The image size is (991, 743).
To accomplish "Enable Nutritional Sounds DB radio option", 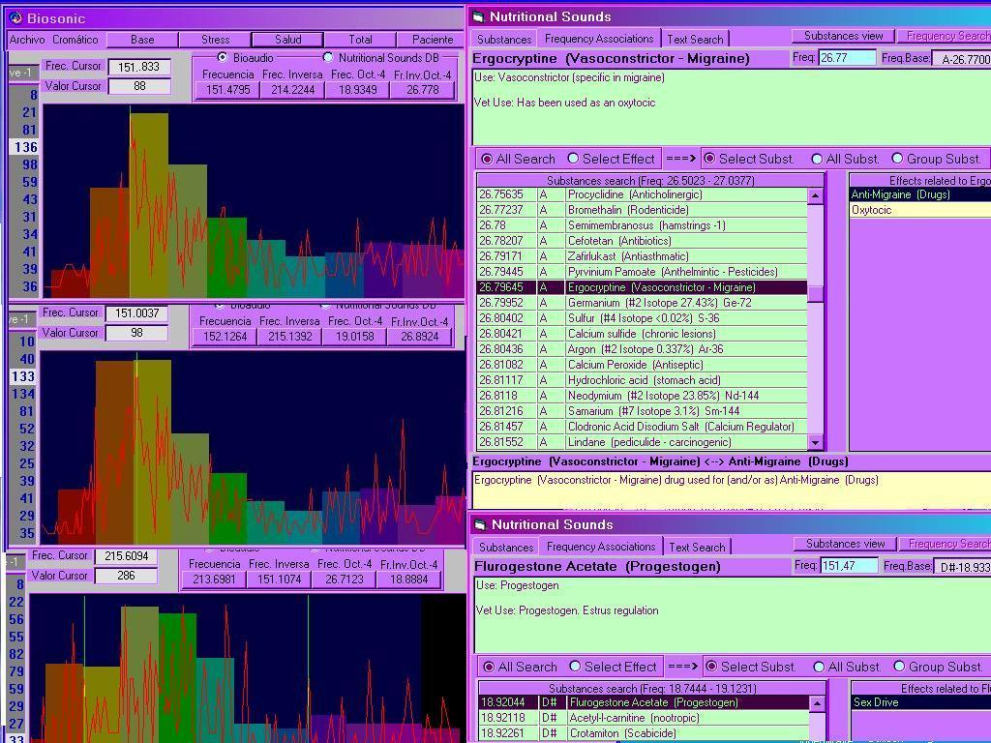I will 327,58.
